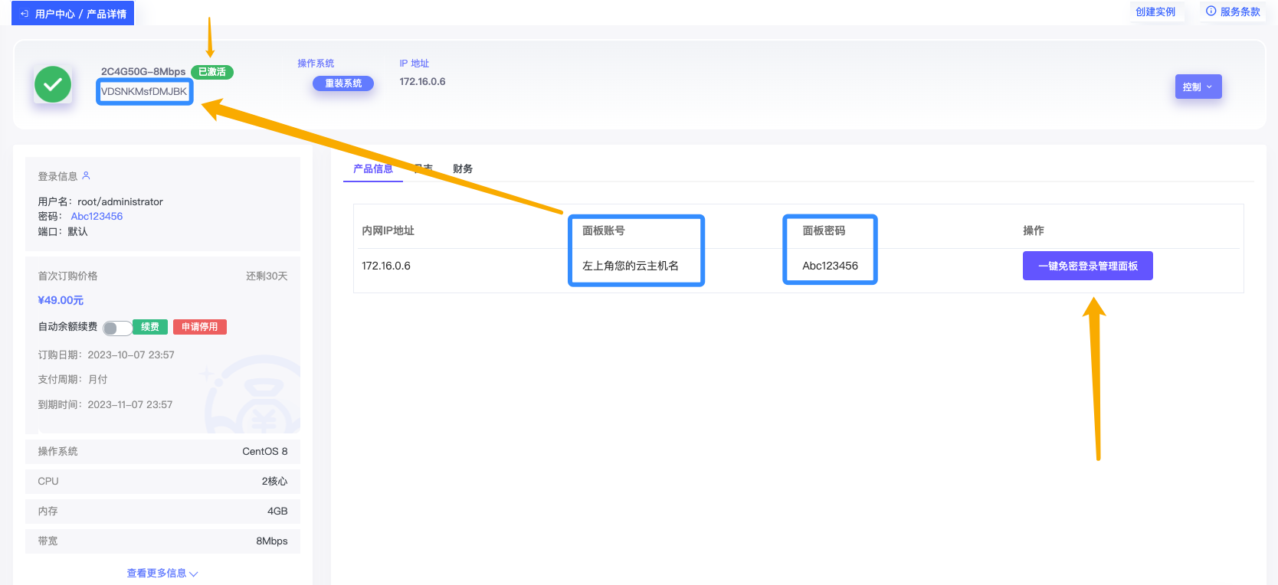The width and height of the screenshot is (1278, 585).
Task: Click the internal IP 172.16.0.6 table cell
Action: click(x=386, y=266)
